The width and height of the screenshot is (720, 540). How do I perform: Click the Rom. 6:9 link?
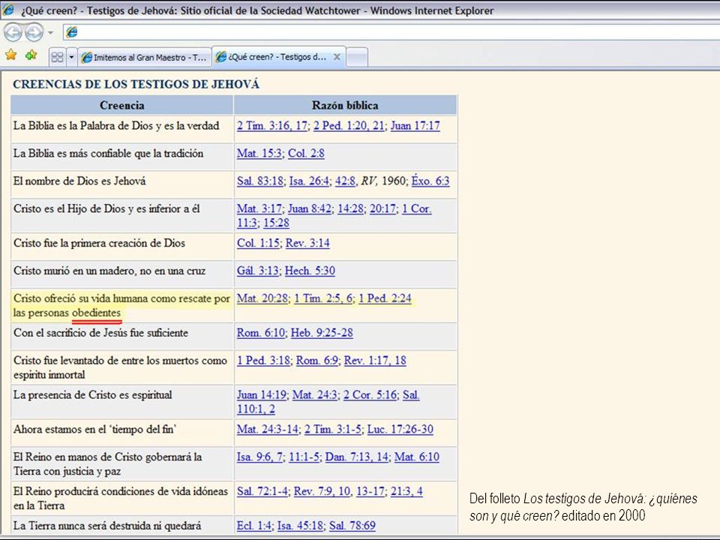coord(317,360)
